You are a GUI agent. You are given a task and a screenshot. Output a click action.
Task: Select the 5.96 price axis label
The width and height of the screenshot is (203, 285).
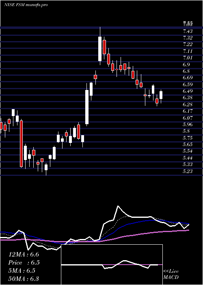coord(188,125)
